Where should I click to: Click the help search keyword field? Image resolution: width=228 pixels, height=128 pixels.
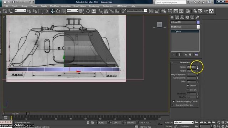(171, 2)
